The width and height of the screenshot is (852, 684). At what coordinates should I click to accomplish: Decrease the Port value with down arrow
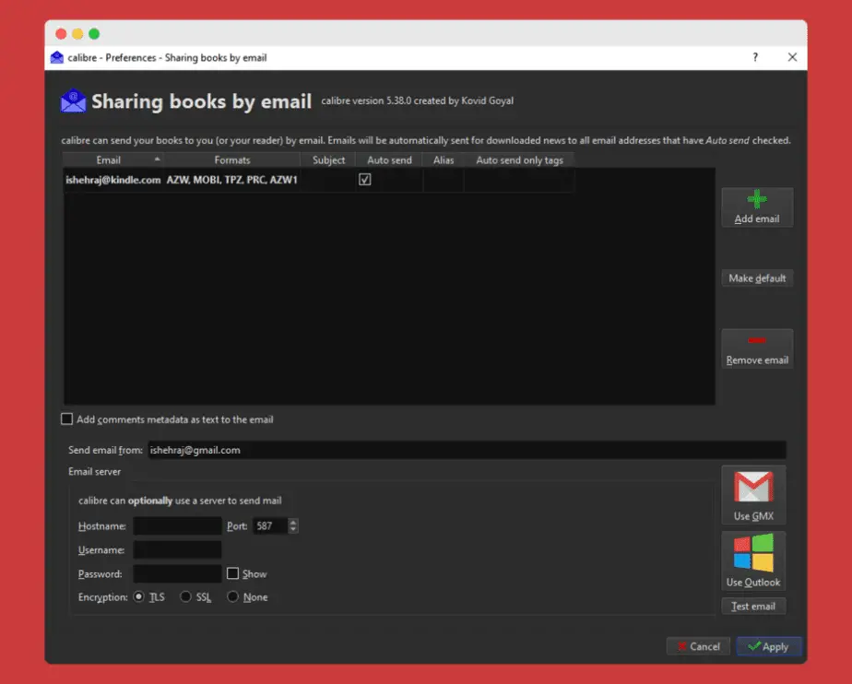click(293, 530)
